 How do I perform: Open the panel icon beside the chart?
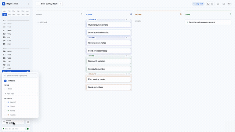click(x=224, y=4)
